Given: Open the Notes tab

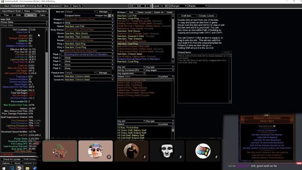Looking at the screenshot, I should [x=27, y=11].
